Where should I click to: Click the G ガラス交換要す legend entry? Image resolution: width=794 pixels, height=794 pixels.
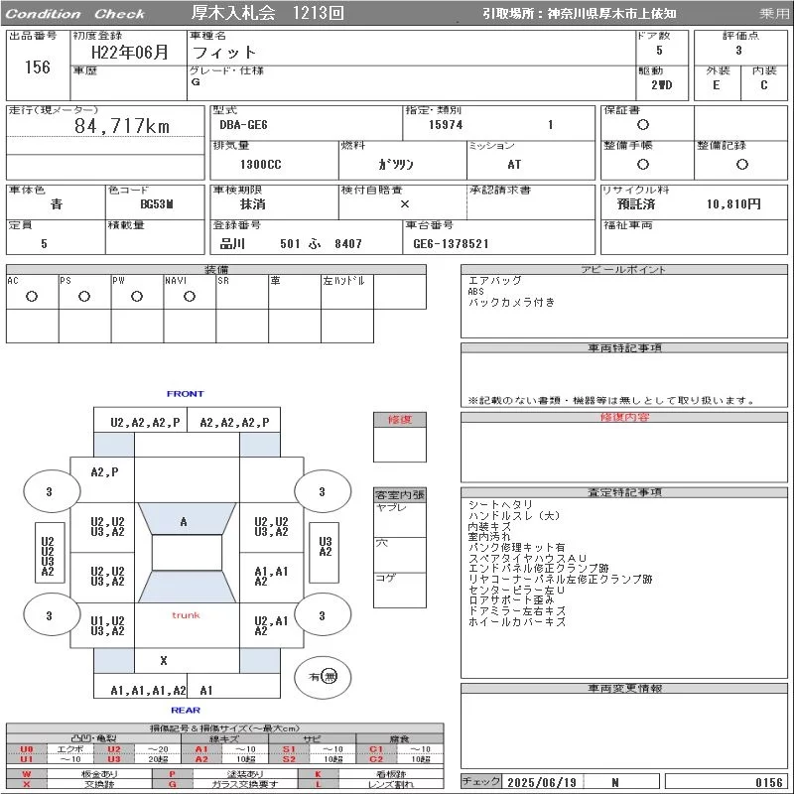pos(225,784)
